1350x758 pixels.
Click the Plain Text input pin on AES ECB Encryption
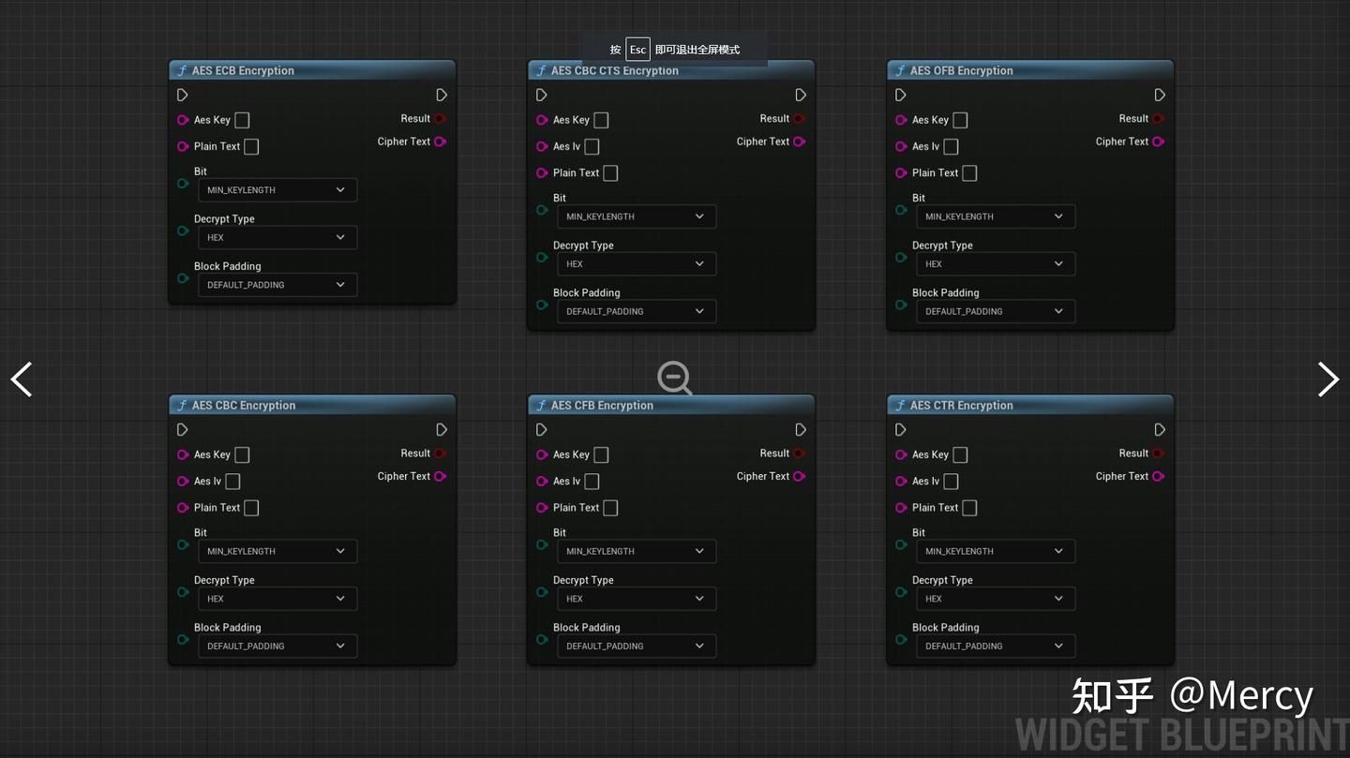(183, 146)
